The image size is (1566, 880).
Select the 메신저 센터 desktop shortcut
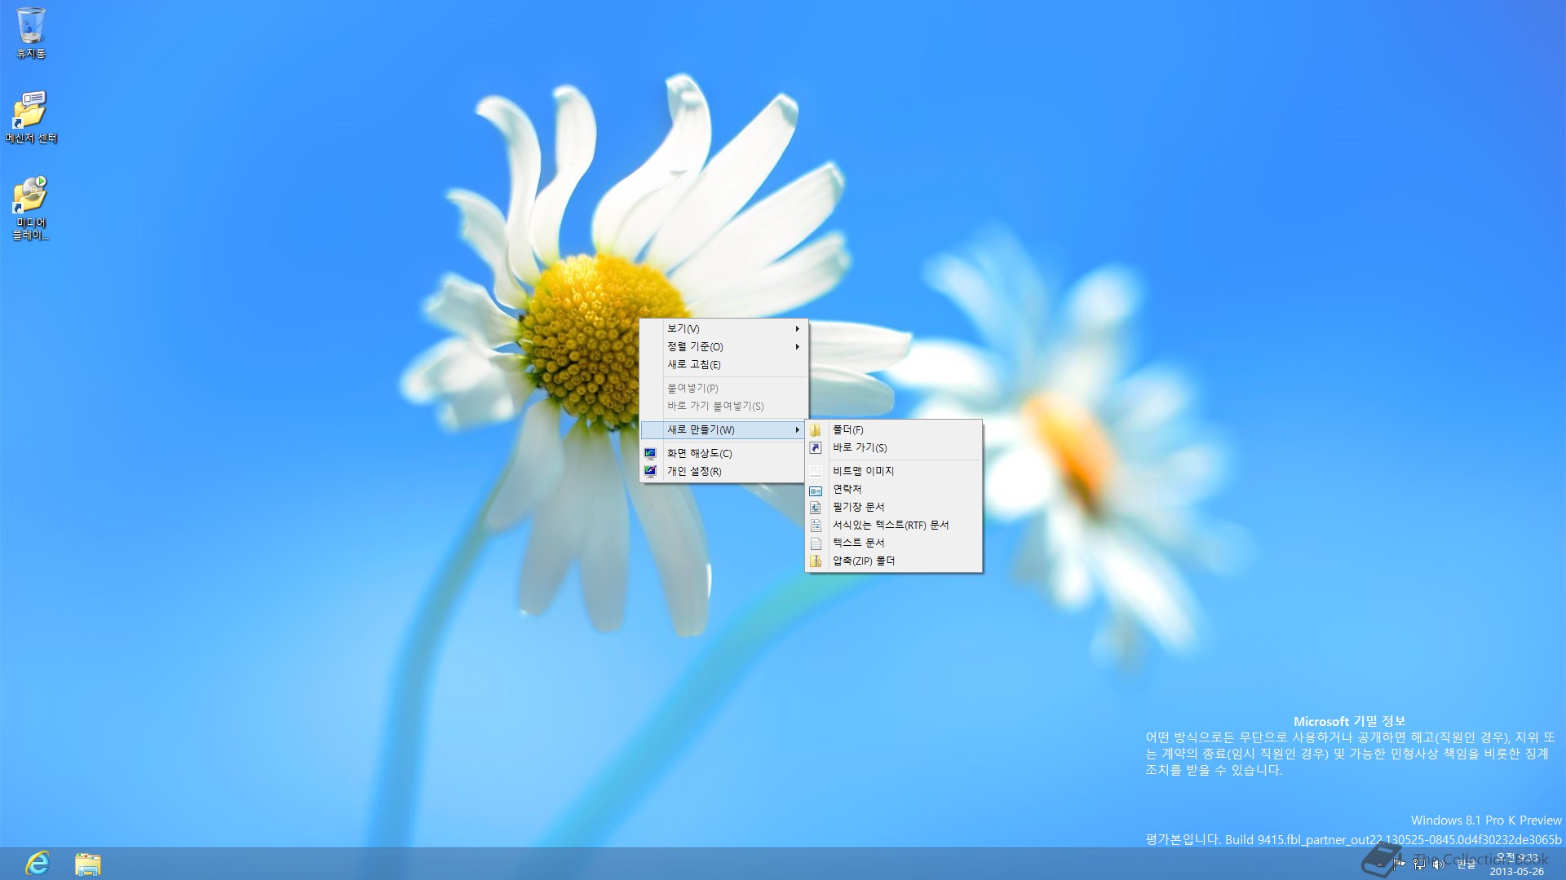tap(31, 117)
